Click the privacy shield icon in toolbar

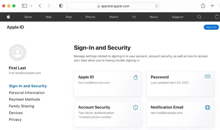pyautogui.click(x=61, y=6)
